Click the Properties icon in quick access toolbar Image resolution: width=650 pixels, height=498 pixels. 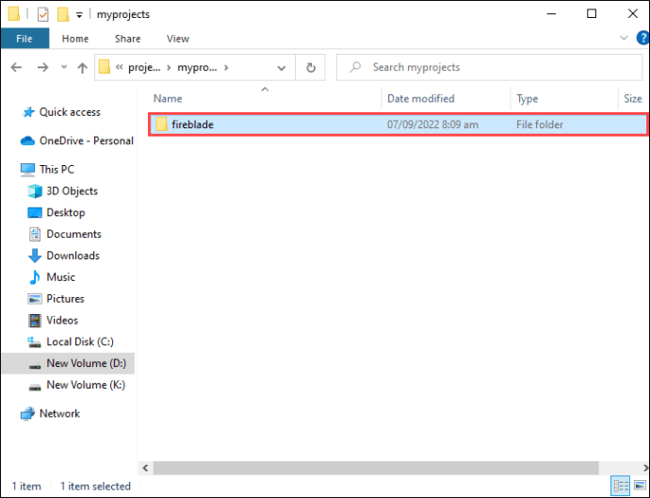pos(42,14)
